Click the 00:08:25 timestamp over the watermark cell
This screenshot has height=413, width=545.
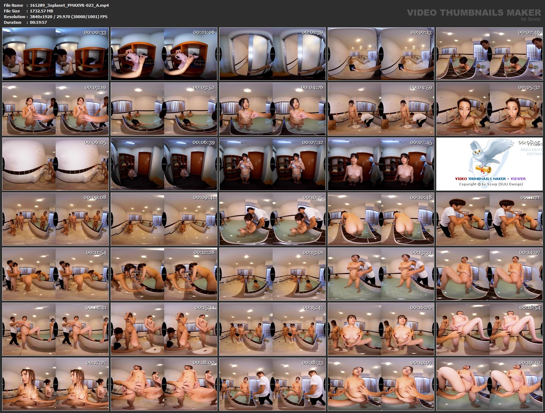point(530,142)
